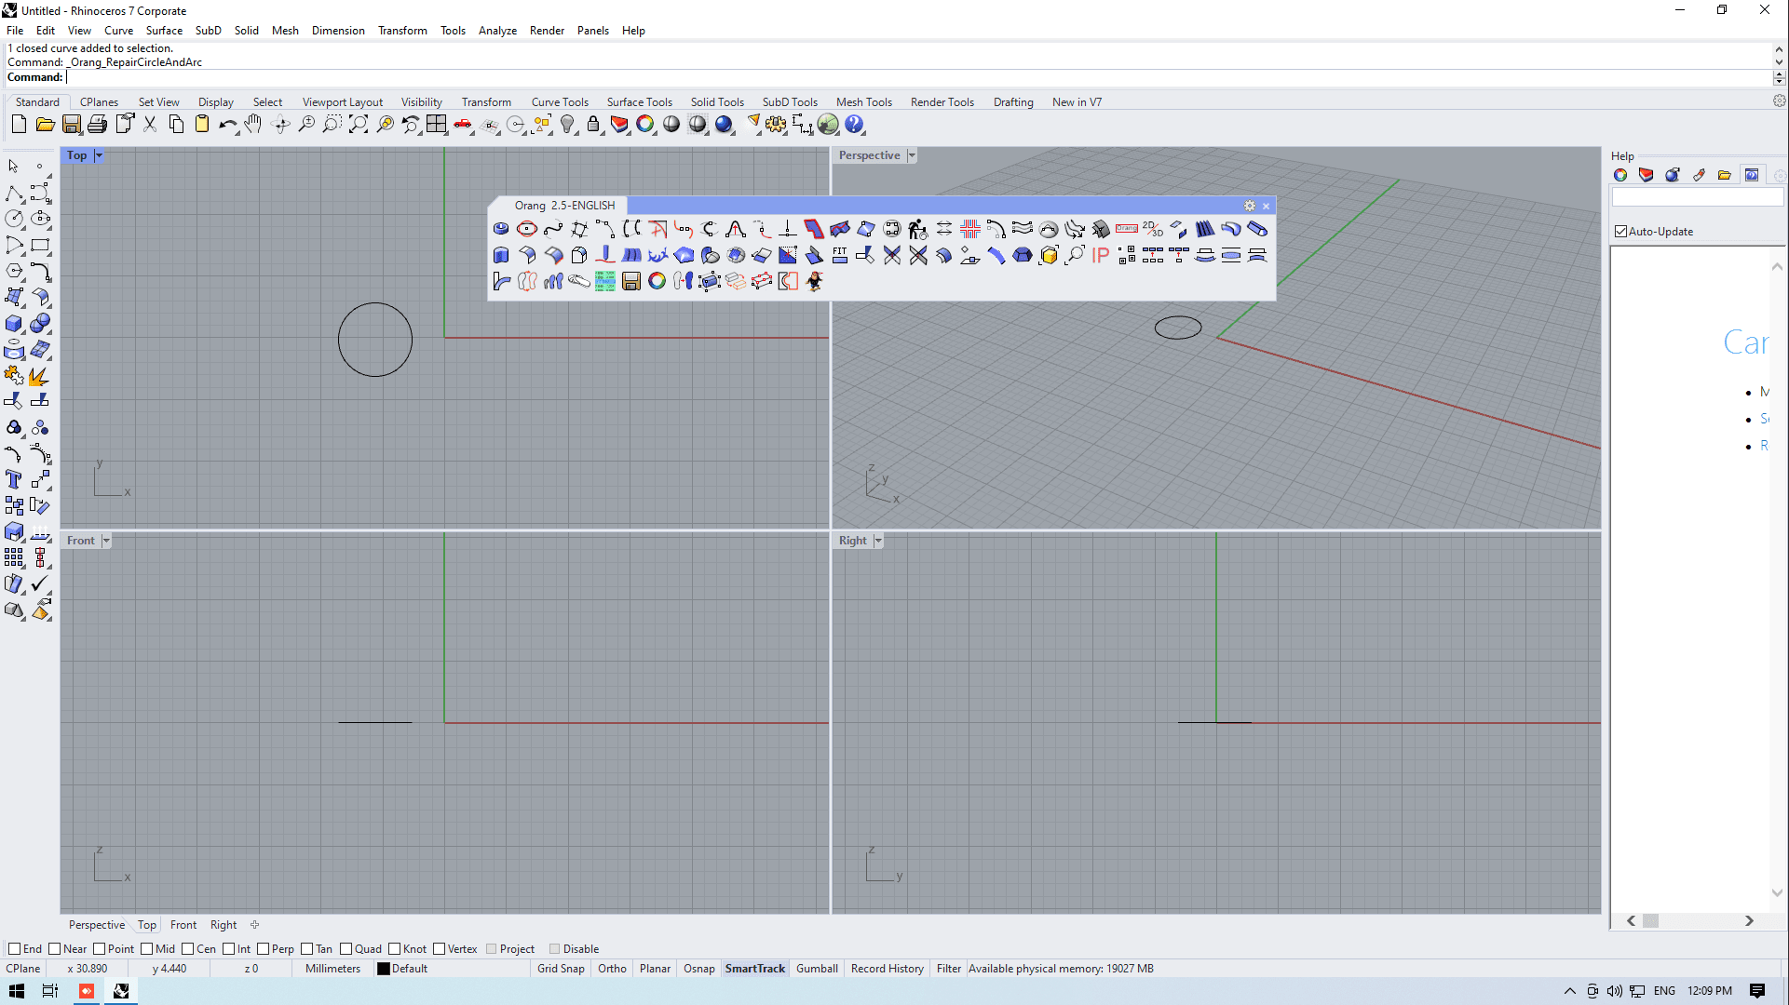Click the Text object T tool in sidebar
Screen dimensions: 1789x1005
14,479
